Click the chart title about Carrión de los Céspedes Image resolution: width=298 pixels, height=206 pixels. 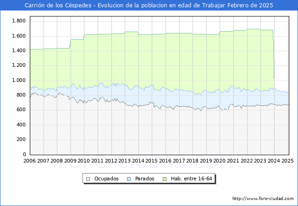[149, 5]
